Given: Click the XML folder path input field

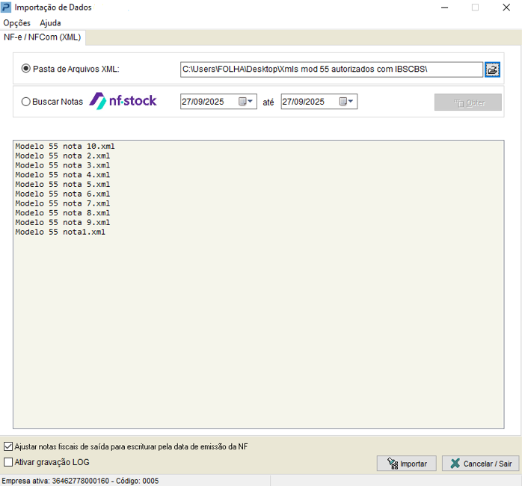Looking at the screenshot, I should (x=331, y=70).
